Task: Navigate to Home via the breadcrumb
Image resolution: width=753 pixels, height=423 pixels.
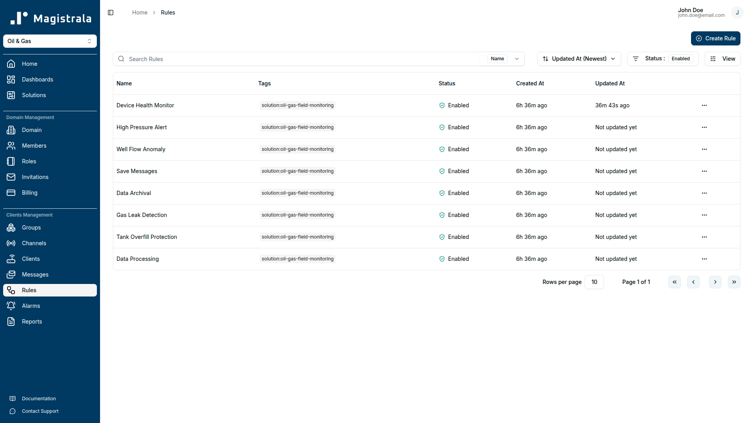Action: pyautogui.click(x=140, y=12)
